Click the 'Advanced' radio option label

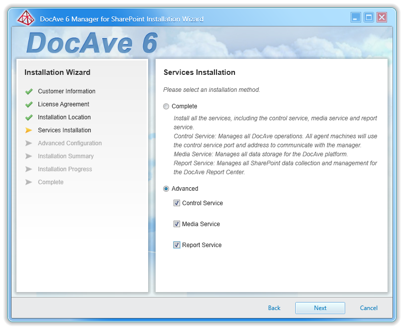click(185, 189)
